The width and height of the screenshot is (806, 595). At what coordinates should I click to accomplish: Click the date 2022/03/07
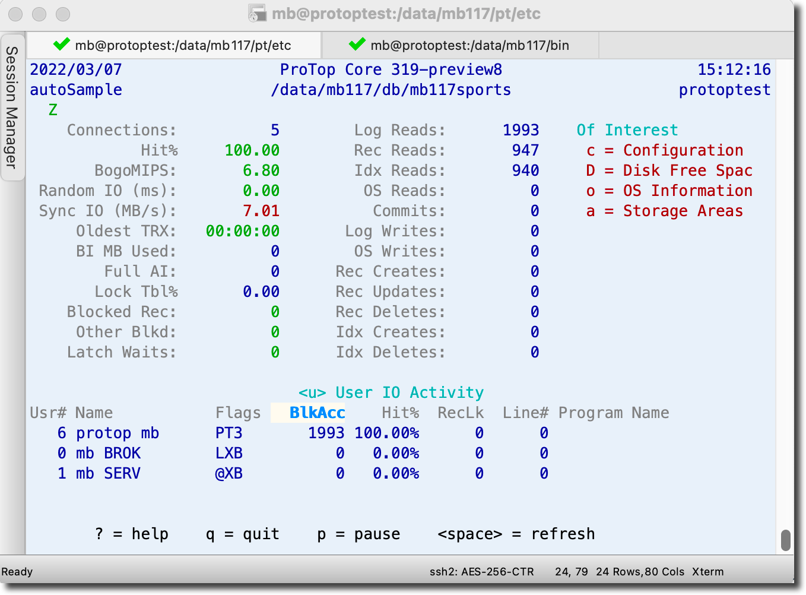(76, 70)
